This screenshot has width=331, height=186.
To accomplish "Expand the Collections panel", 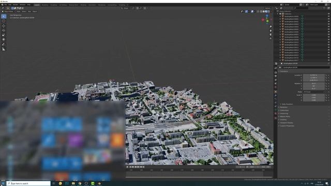I will [284, 110].
